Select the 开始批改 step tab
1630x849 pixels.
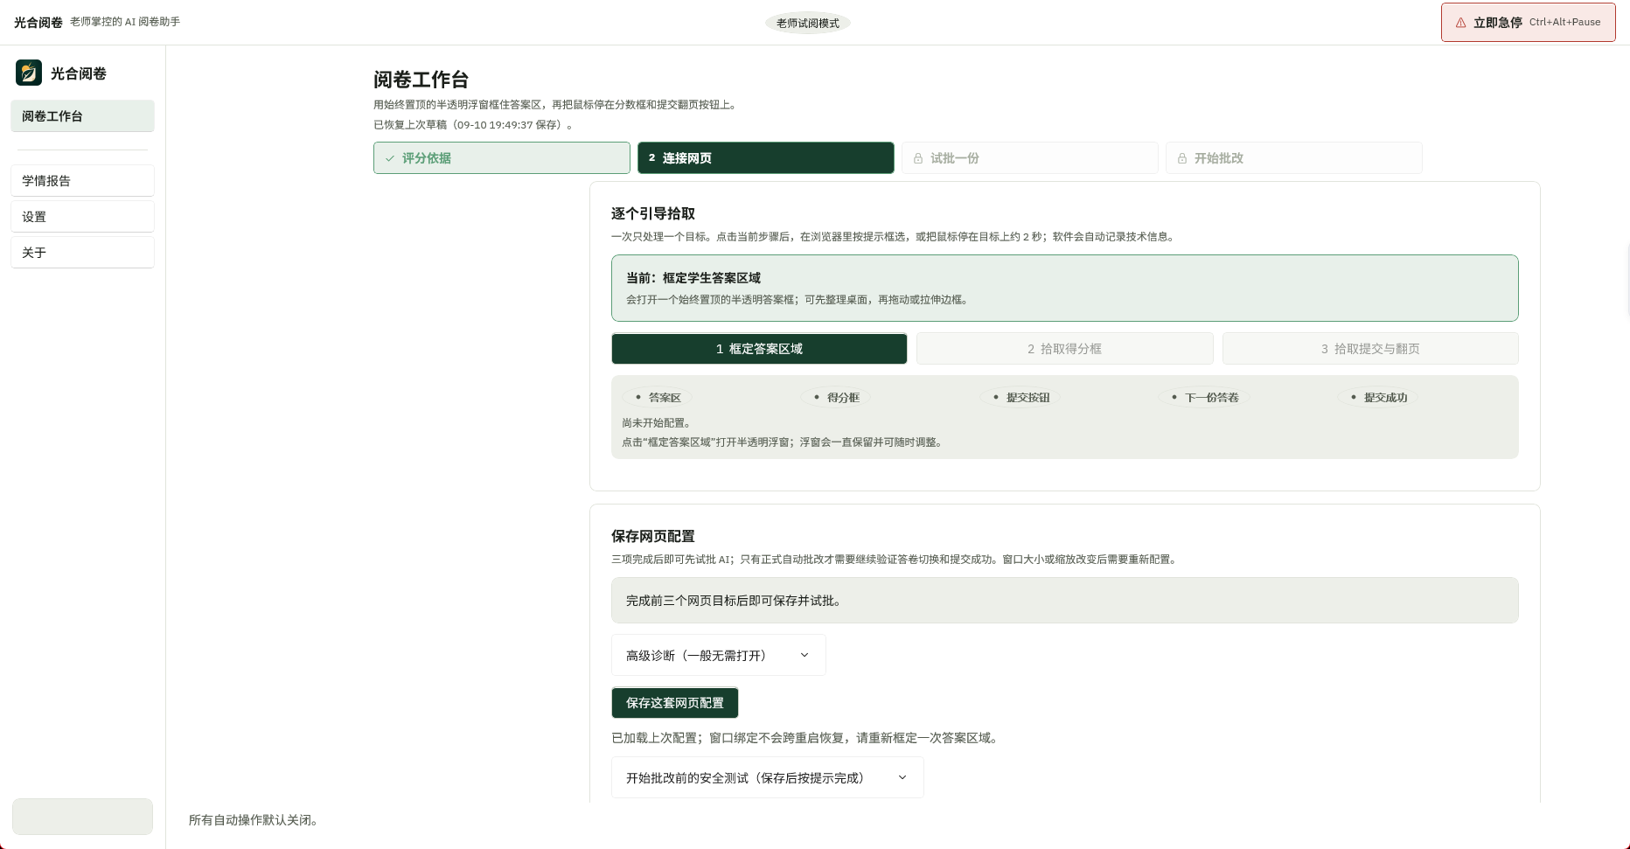tap(1294, 158)
